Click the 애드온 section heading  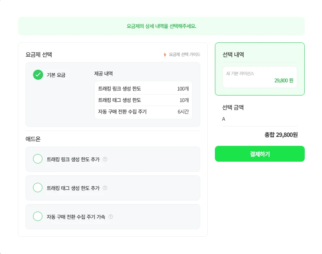click(x=33, y=139)
